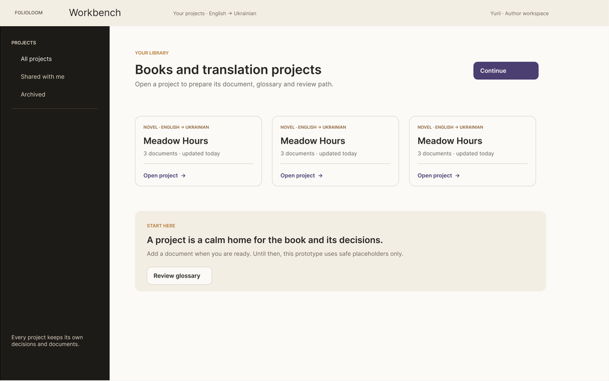Viewport: 609px width, 381px height.
Task: Click the PROJECTS sidebar heading
Action: 24,43
